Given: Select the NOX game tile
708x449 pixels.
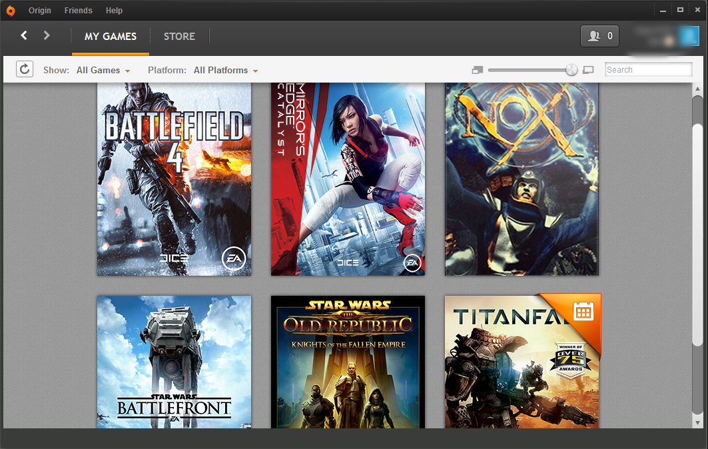Looking at the screenshot, I should tap(522, 179).
